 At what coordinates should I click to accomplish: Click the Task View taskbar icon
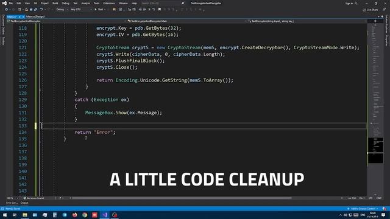(x=15, y=215)
